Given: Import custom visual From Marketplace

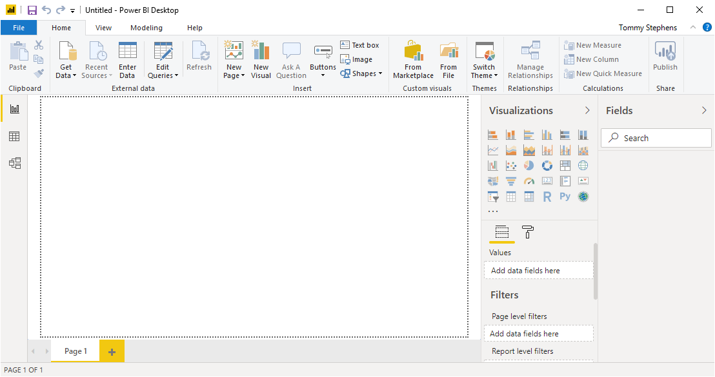Looking at the screenshot, I should point(413,60).
